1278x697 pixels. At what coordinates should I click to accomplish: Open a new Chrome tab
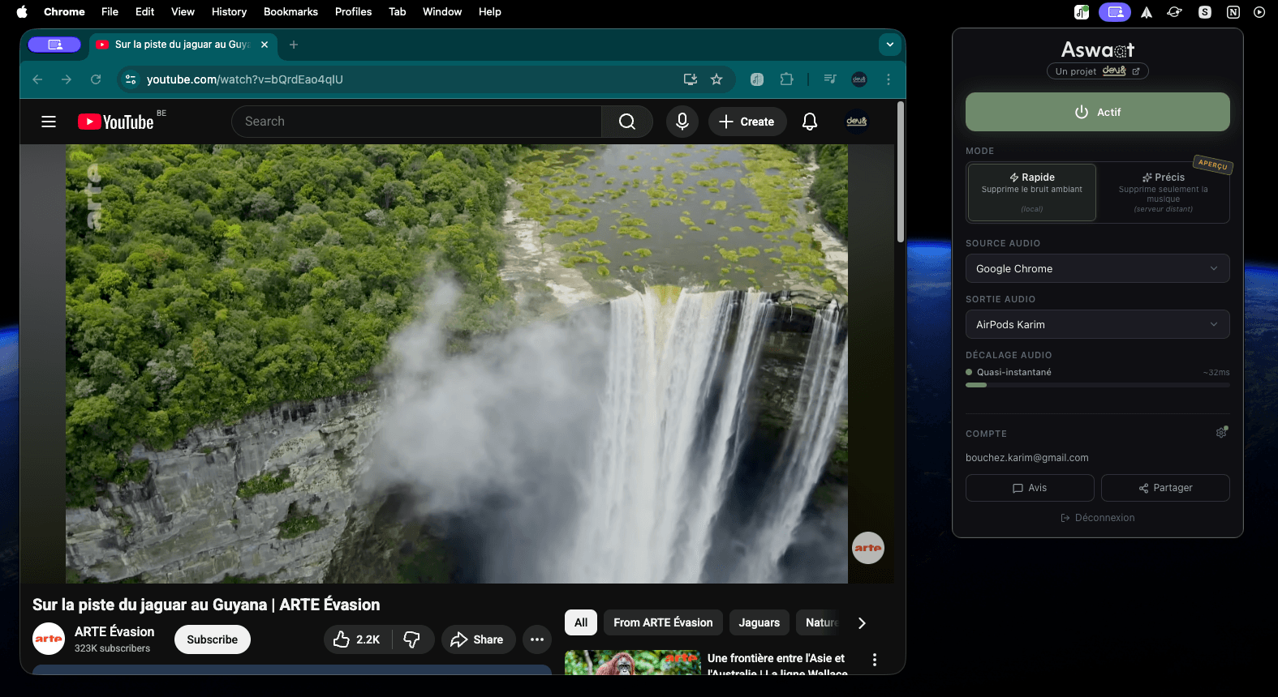coord(294,45)
